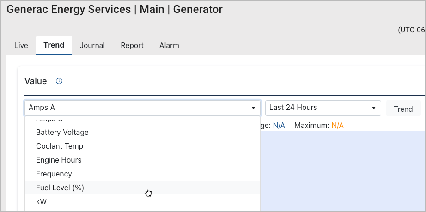
Task: Select kW from the parameter list
Action: 42,201
